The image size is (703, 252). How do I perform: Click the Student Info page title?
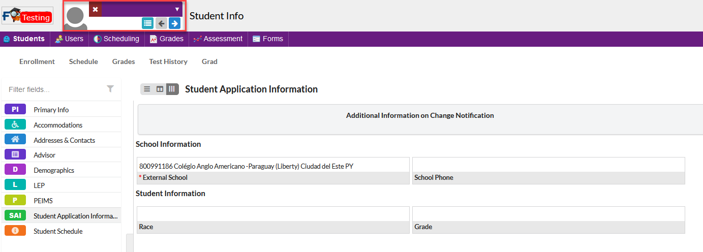(x=217, y=16)
